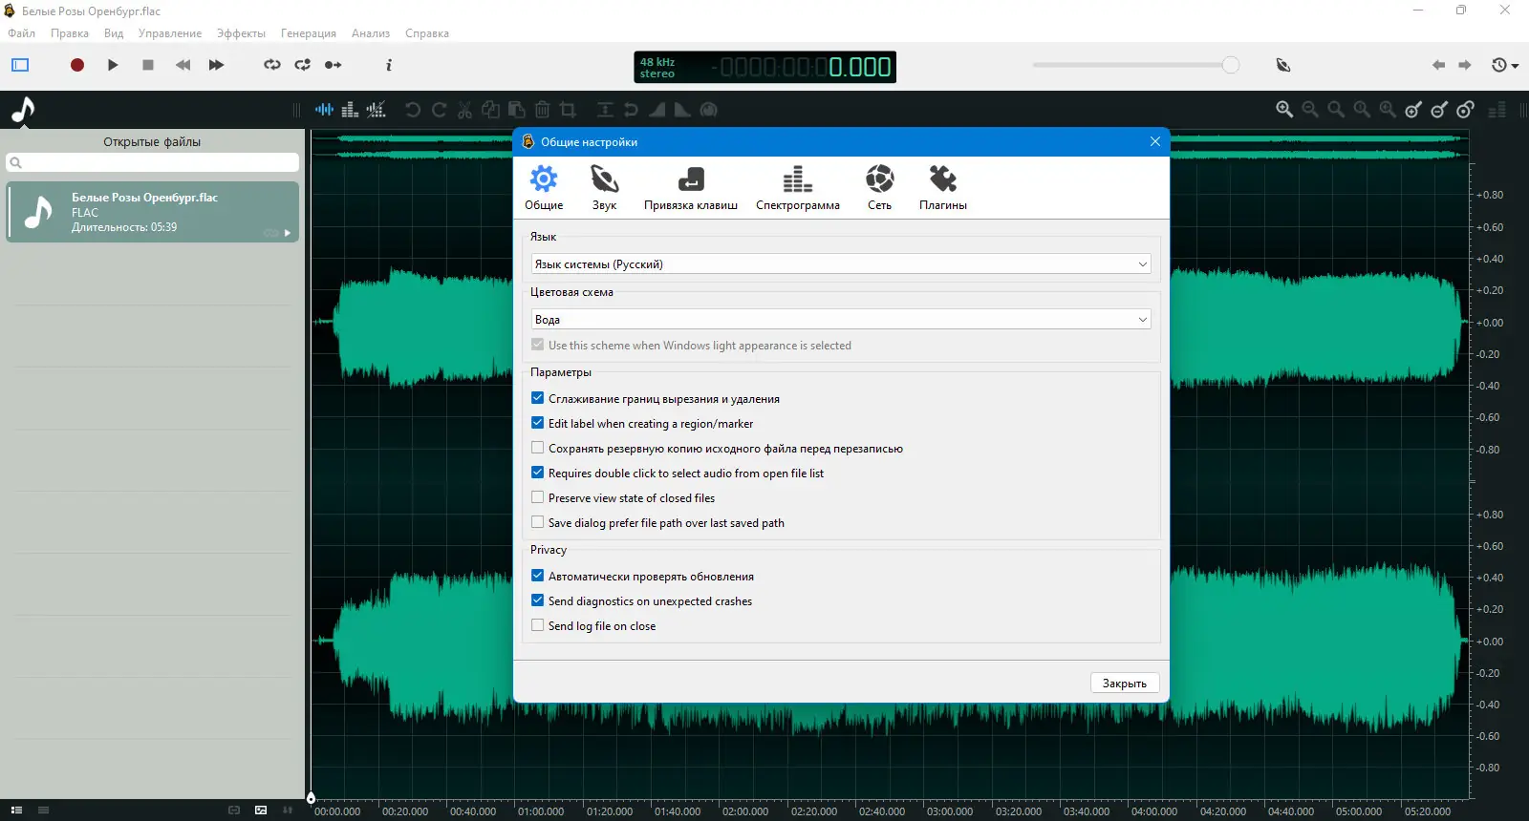
Task: Open the Эффекты menu
Action: (x=241, y=33)
